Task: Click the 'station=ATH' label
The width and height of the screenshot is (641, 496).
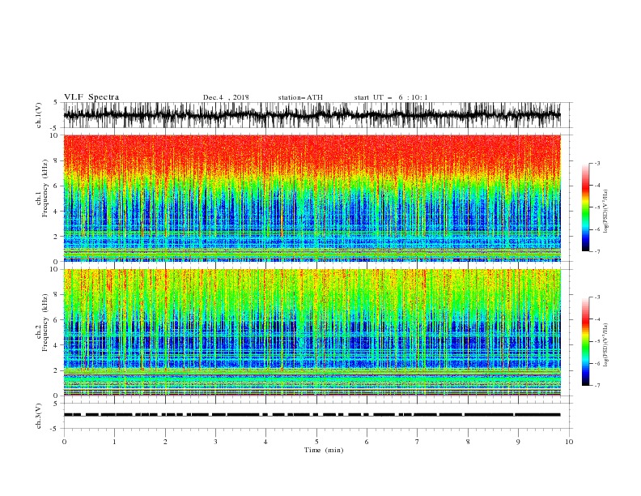Action: coord(300,97)
